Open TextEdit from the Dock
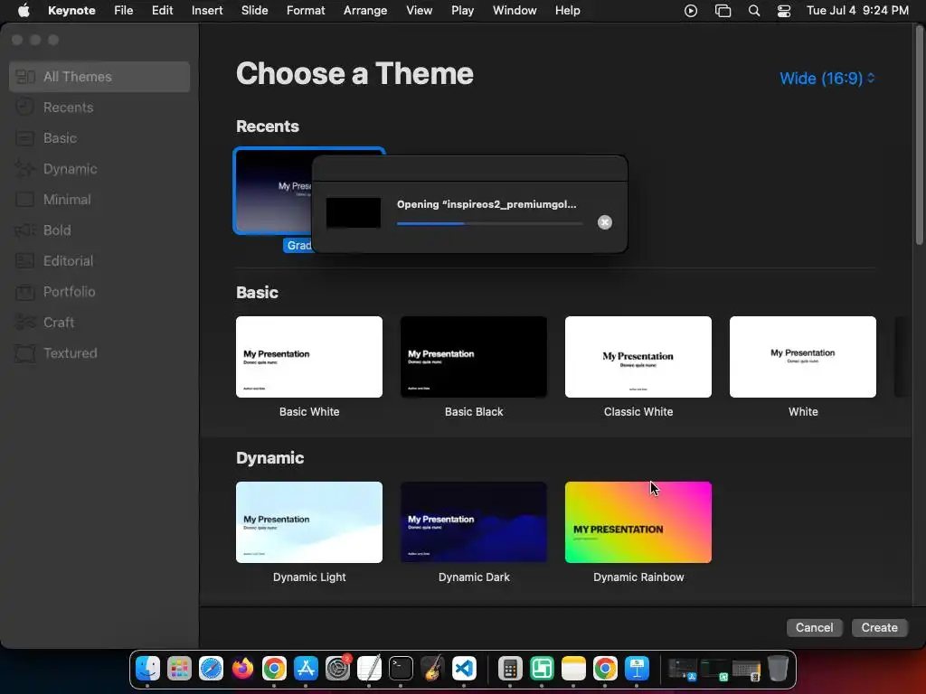The image size is (926, 694). click(369, 669)
